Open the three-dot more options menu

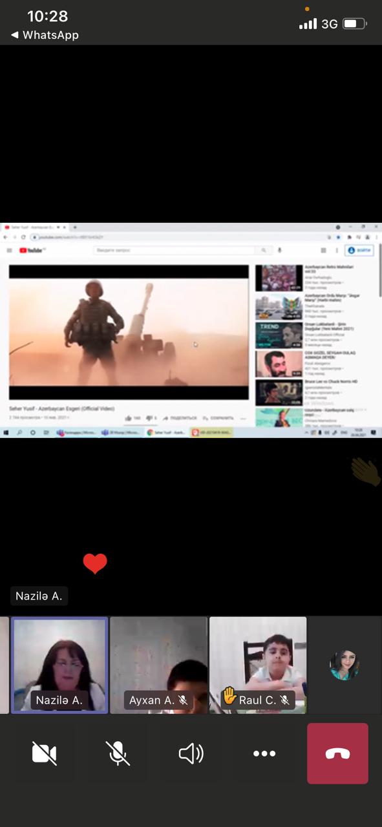[x=264, y=753]
